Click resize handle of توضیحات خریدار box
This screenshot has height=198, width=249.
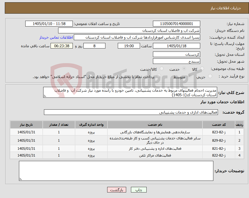click(x=20, y=179)
